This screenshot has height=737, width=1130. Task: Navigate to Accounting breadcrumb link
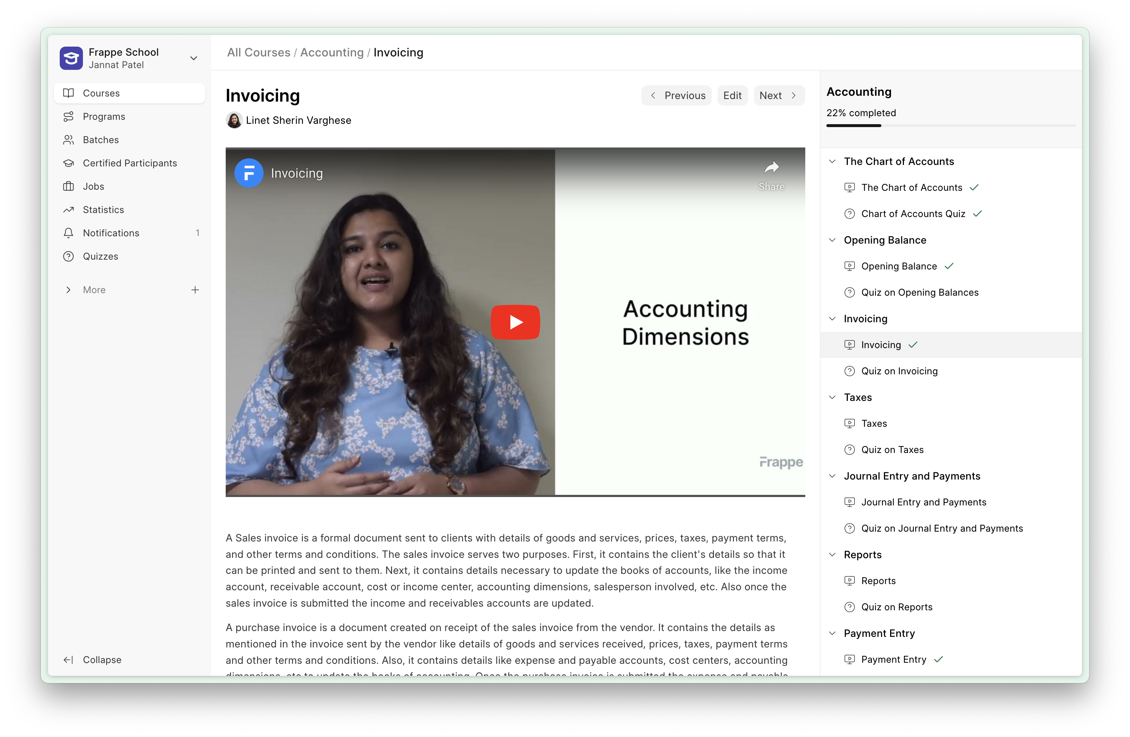(x=331, y=52)
